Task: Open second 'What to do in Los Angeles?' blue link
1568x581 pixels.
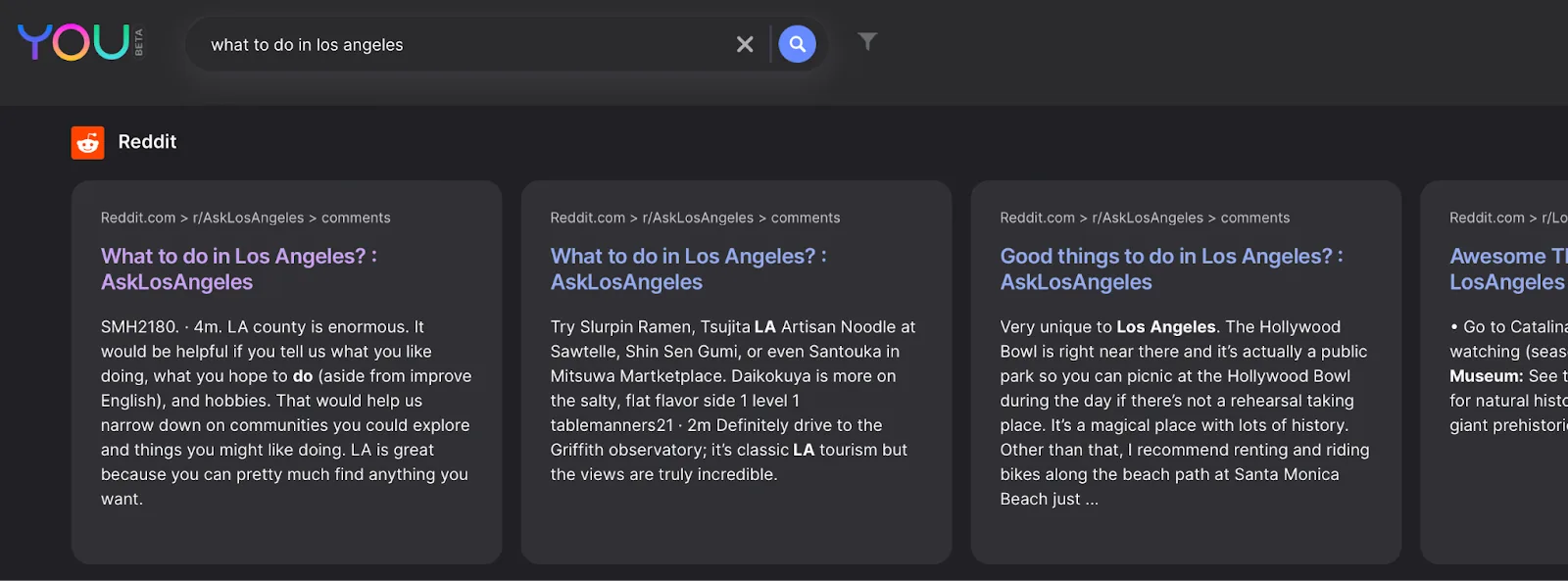Action: [x=689, y=269]
